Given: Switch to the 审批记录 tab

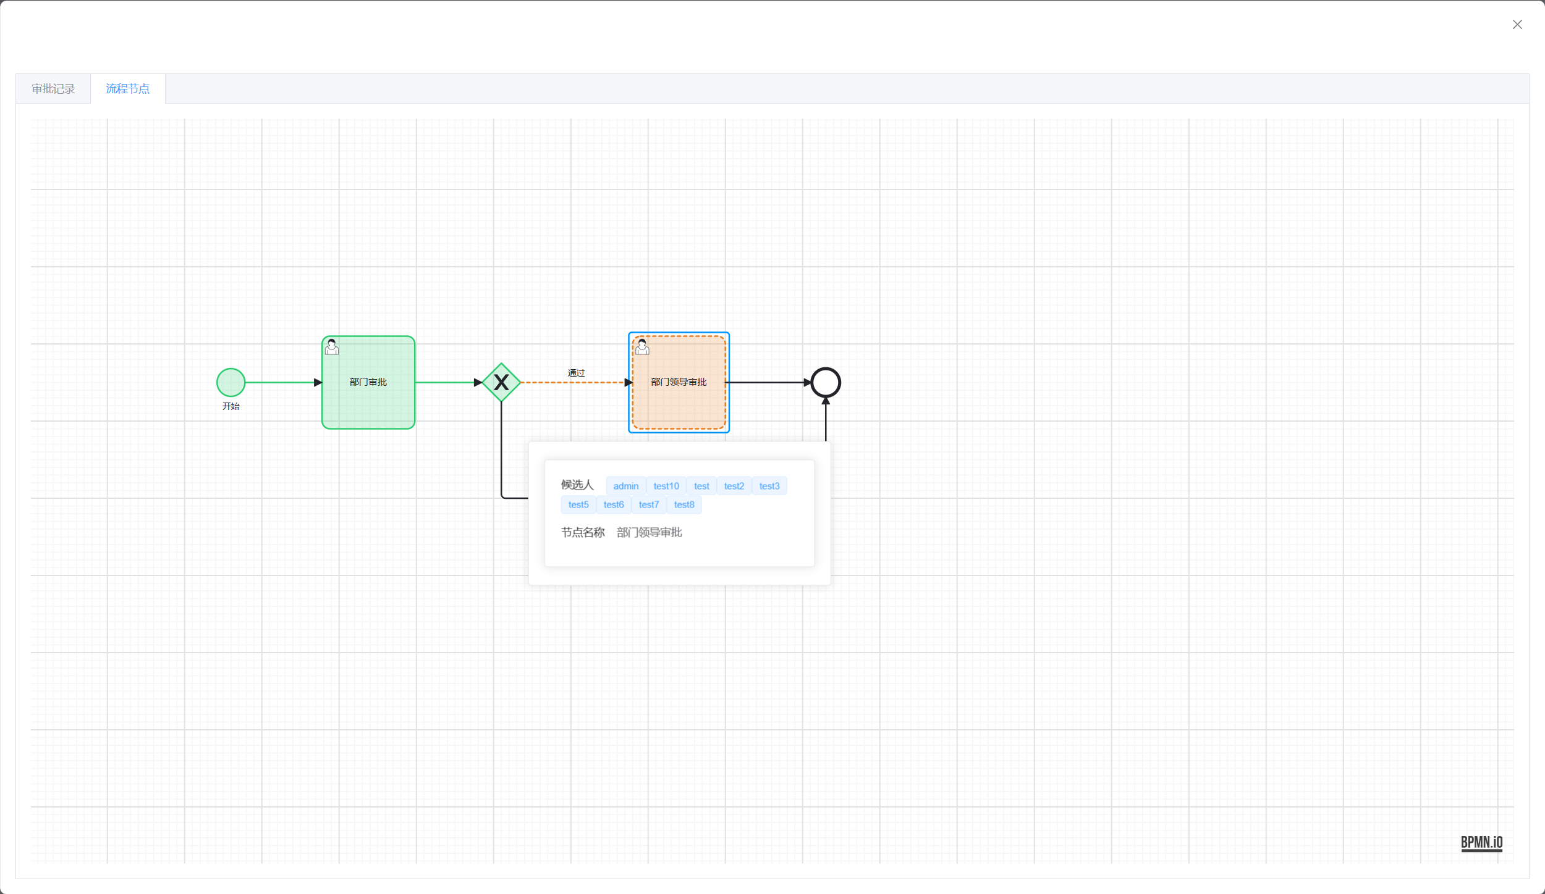Looking at the screenshot, I should (x=53, y=89).
